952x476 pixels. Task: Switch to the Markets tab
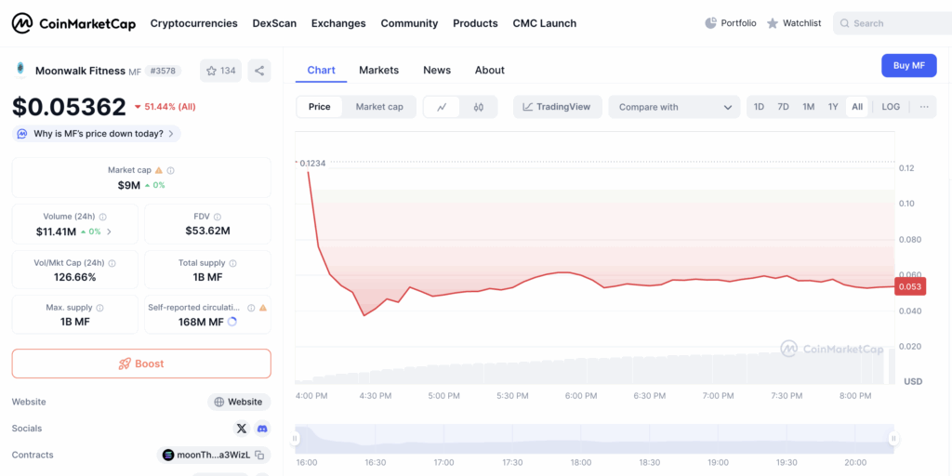point(378,70)
